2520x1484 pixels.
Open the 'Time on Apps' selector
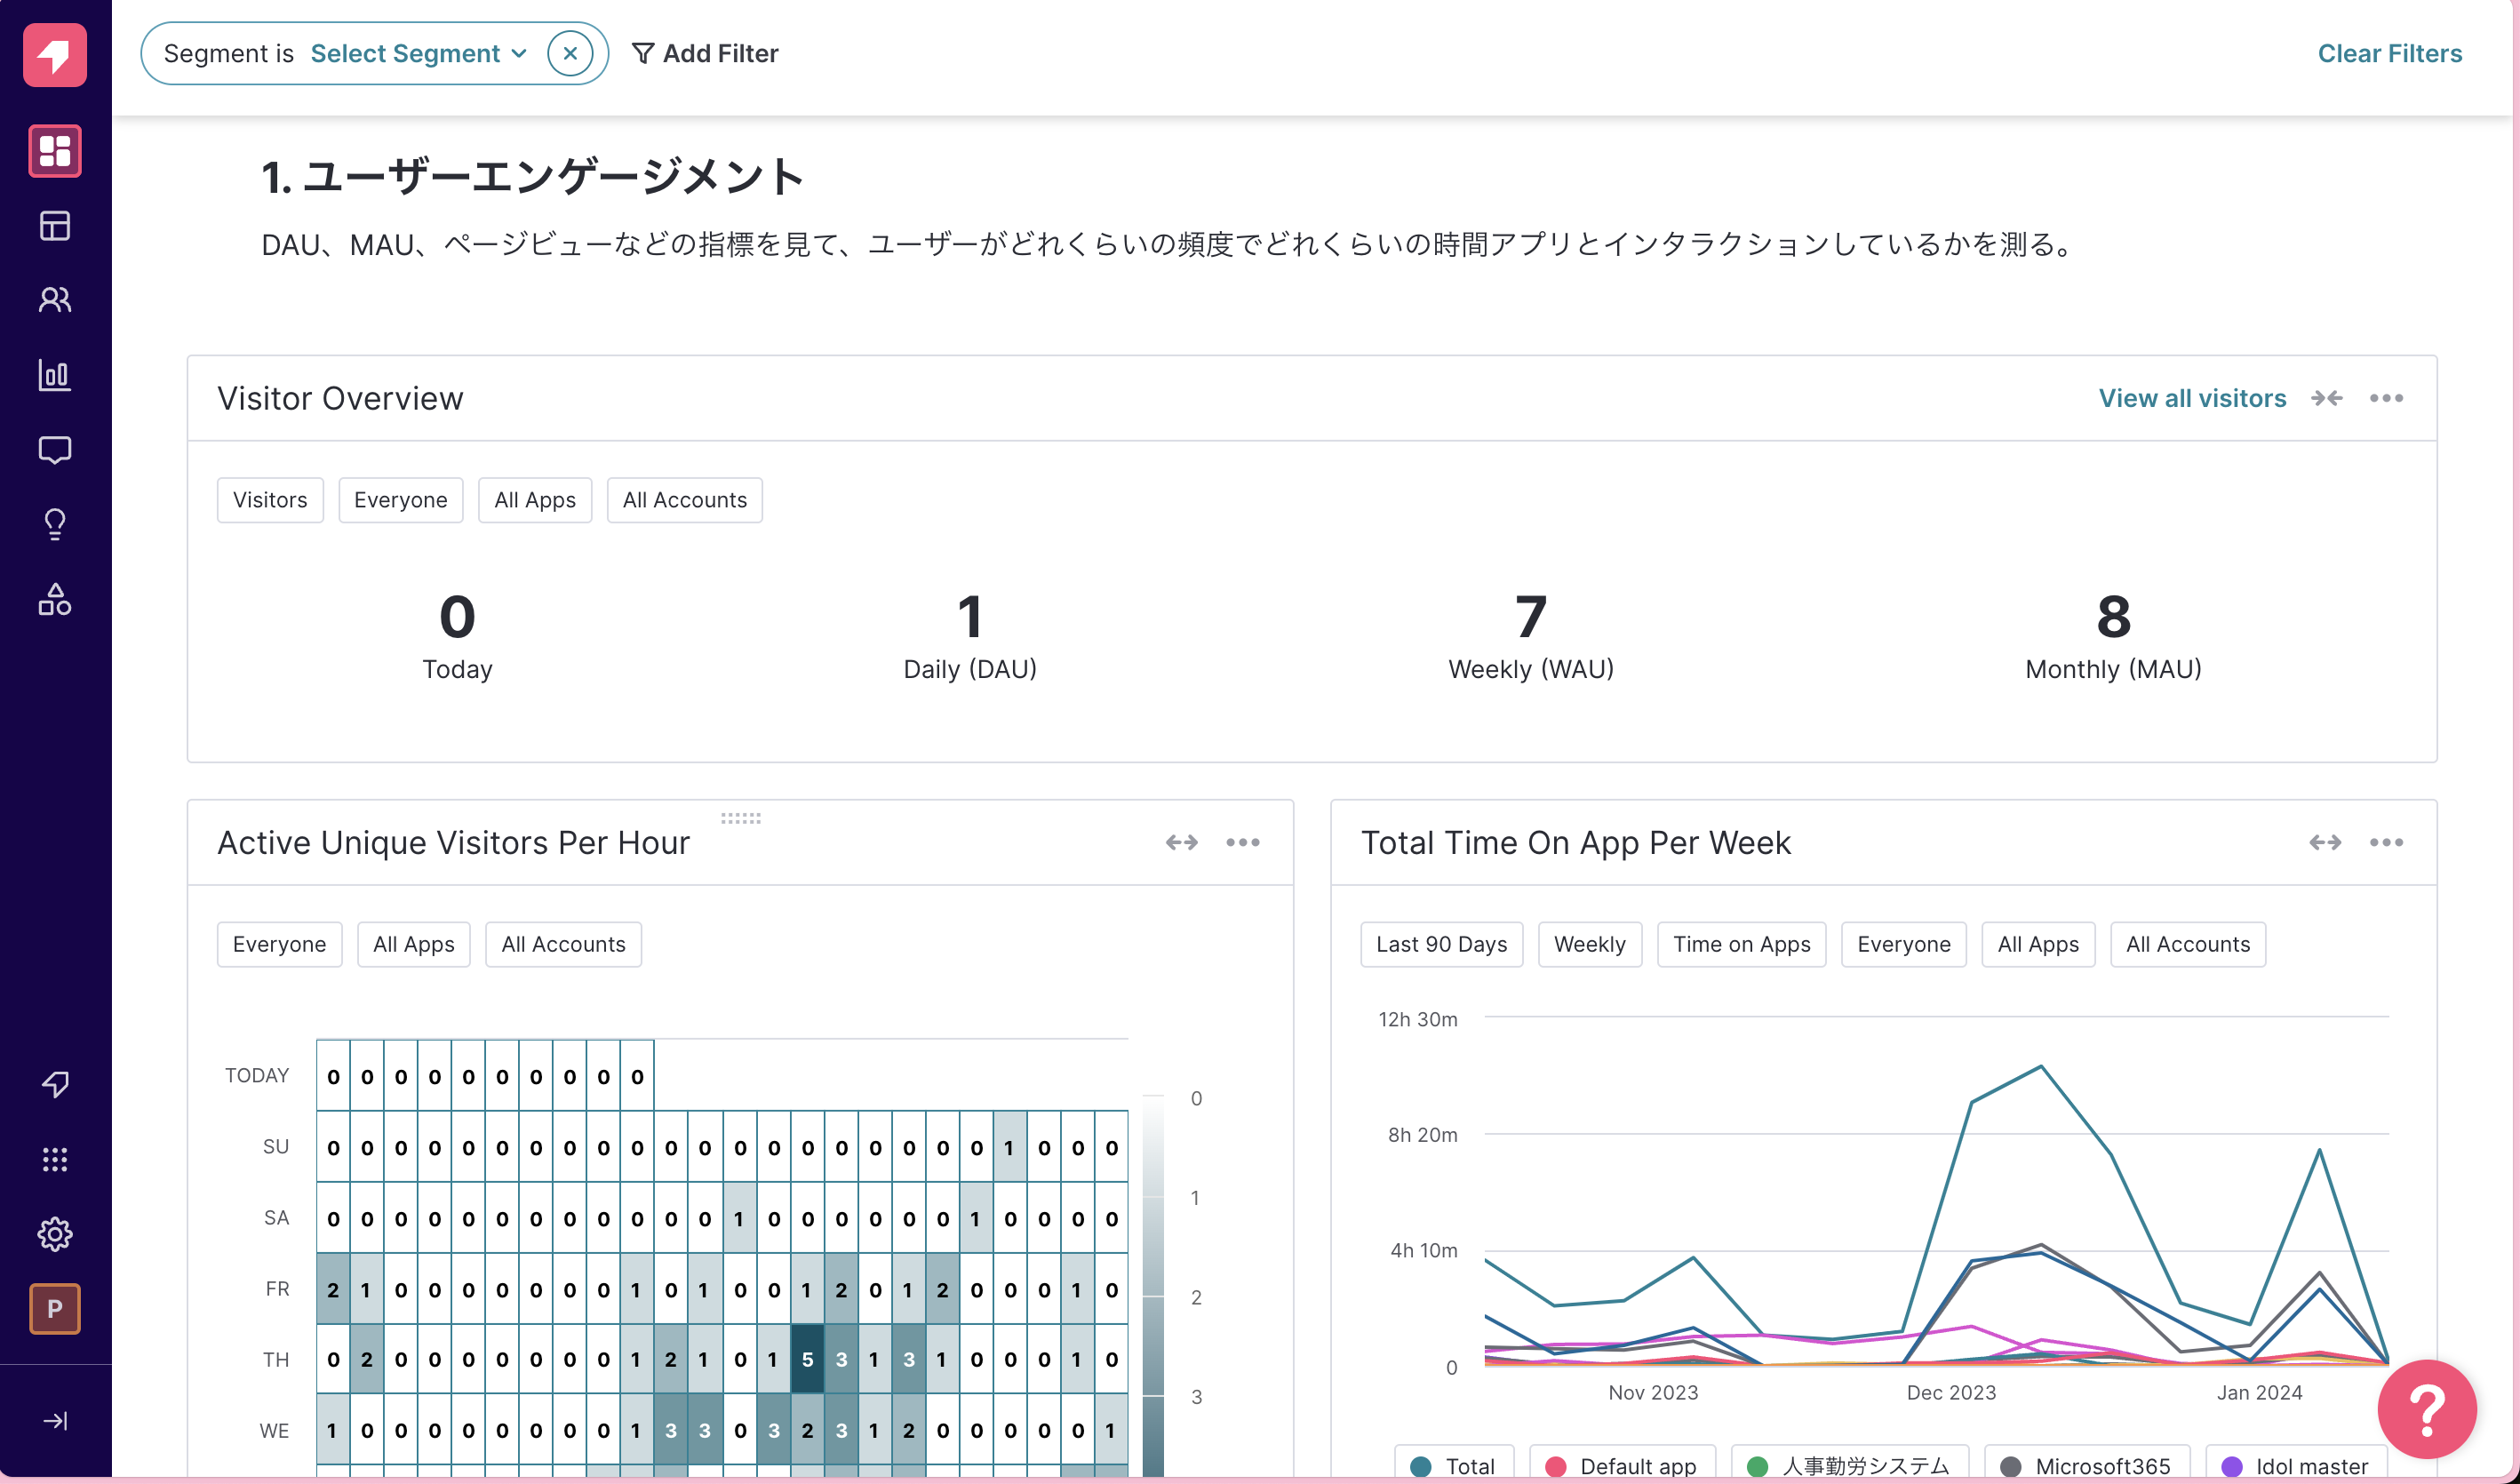1740,943
